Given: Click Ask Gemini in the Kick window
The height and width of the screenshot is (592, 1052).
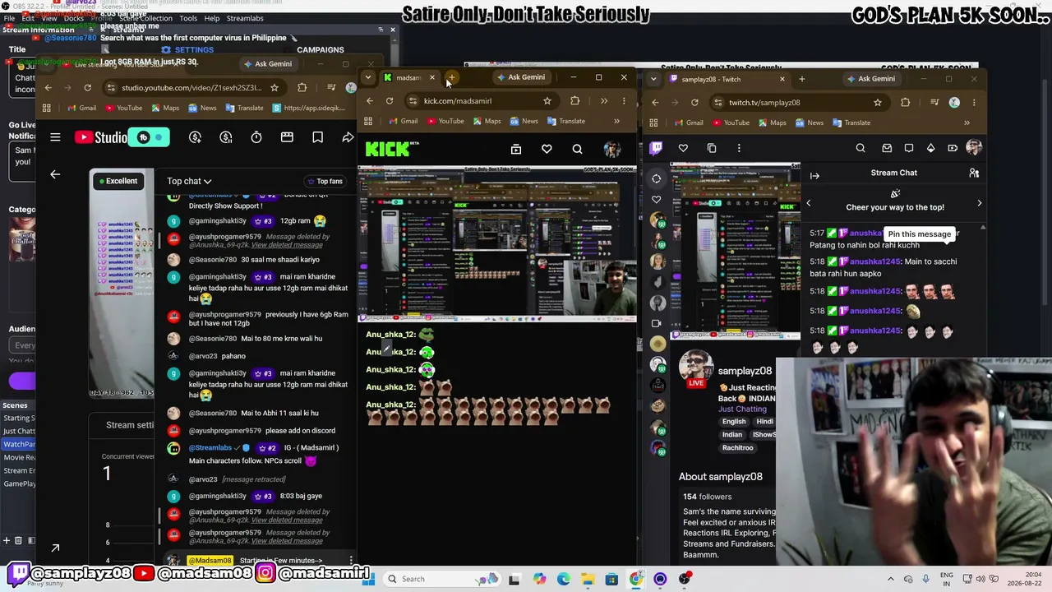Looking at the screenshot, I should click(520, 77).
